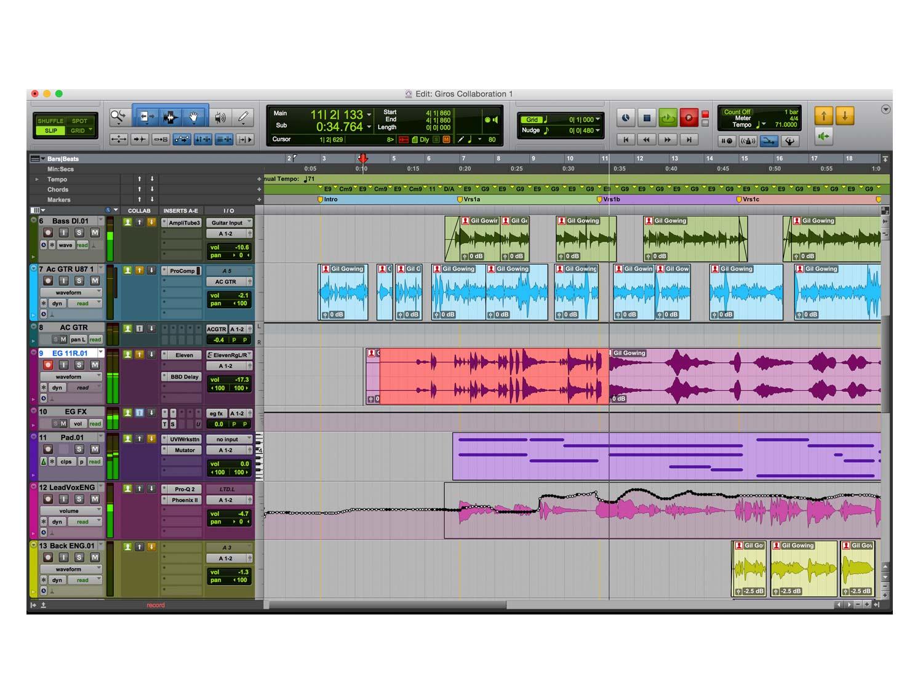Click the Stop transport button
Viewport: 923px width, 692px height.
[647, 117]
